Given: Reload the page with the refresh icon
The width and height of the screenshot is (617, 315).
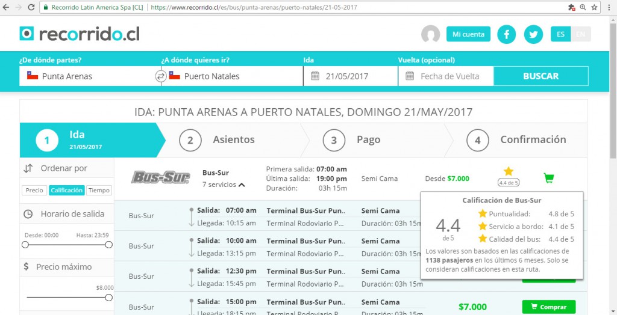Looking at the screenshot, I should [31, 7].
